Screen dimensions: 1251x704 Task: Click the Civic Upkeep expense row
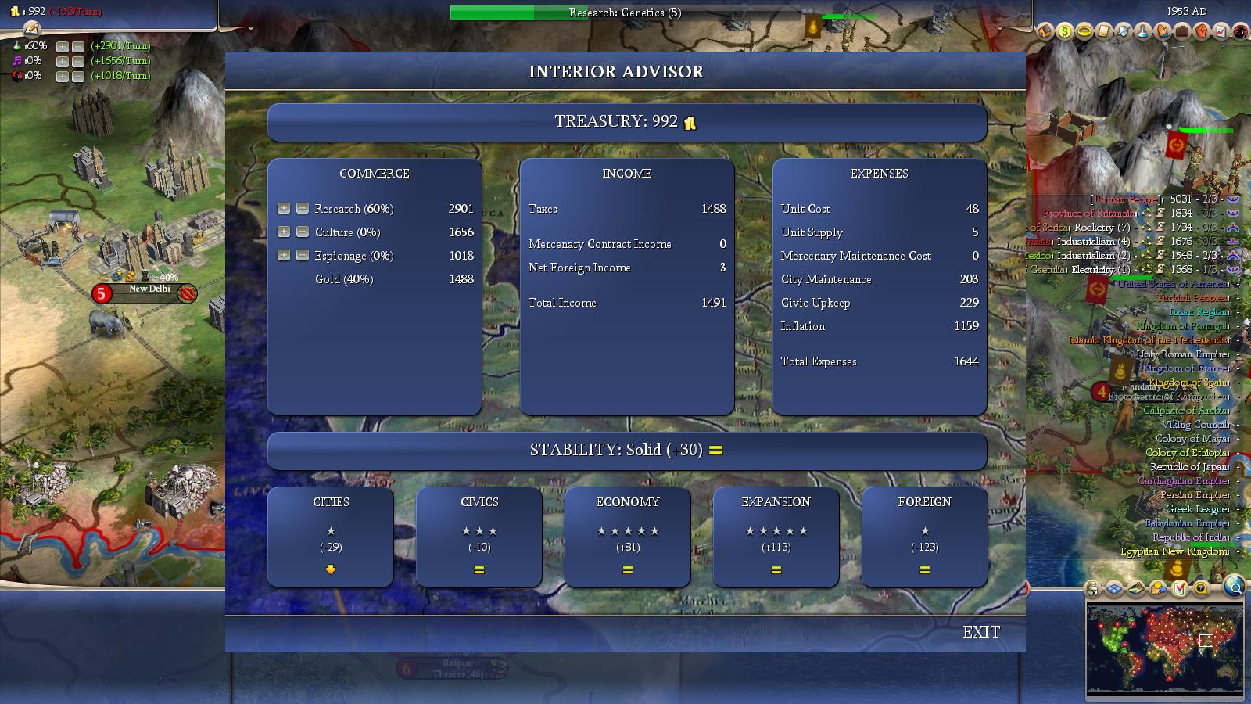tap(880, 303)
